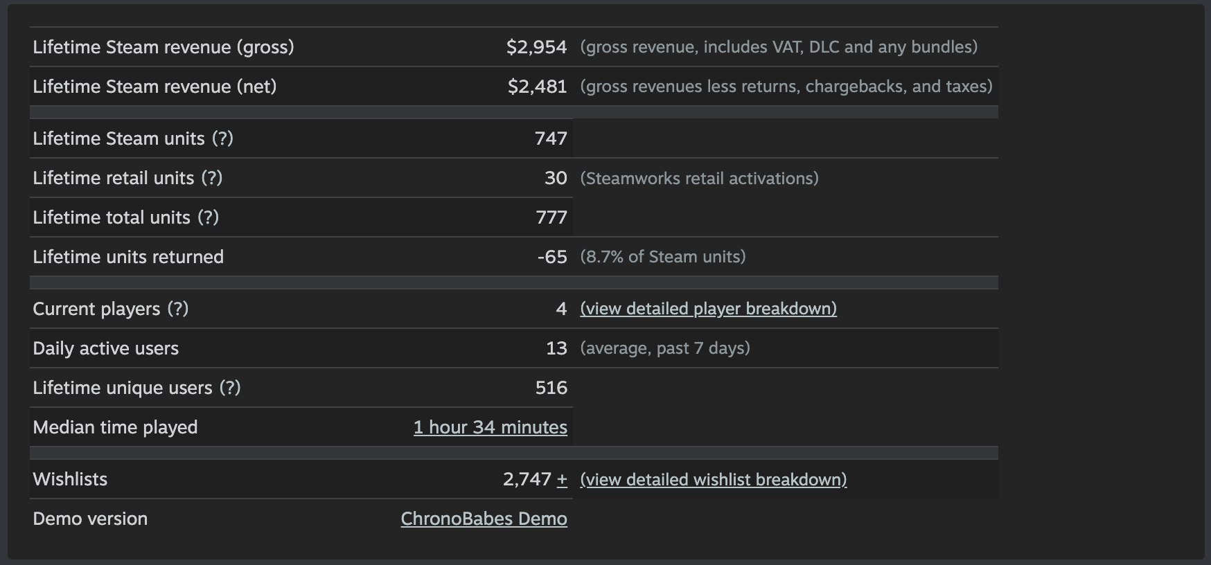Viewport: 1211px width, 565px height.
Task: Click the $2,481 net revenue value
Action: tap(537, 87)
